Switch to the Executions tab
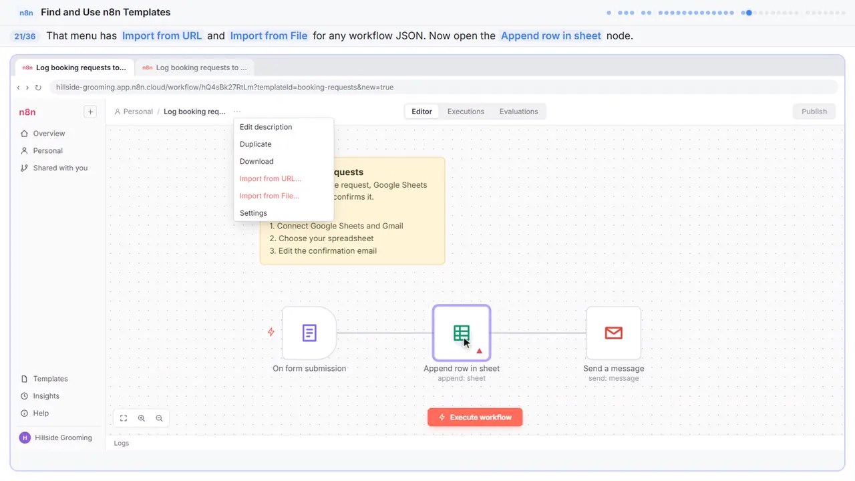Screen dimensions: 855x481 [466, 112]
